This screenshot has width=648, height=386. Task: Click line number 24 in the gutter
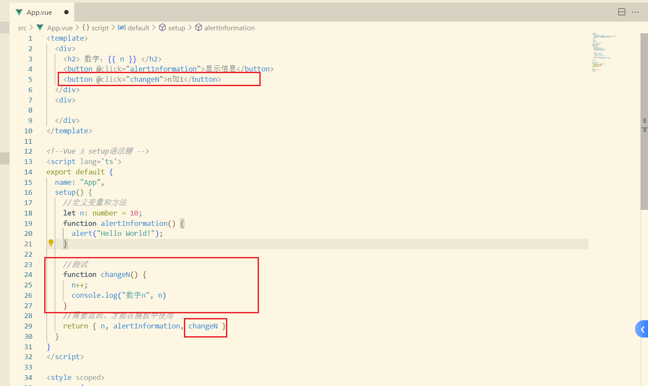coord(28,275)
